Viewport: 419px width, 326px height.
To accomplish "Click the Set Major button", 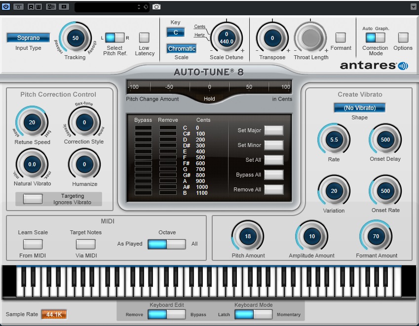I will 273,130.
